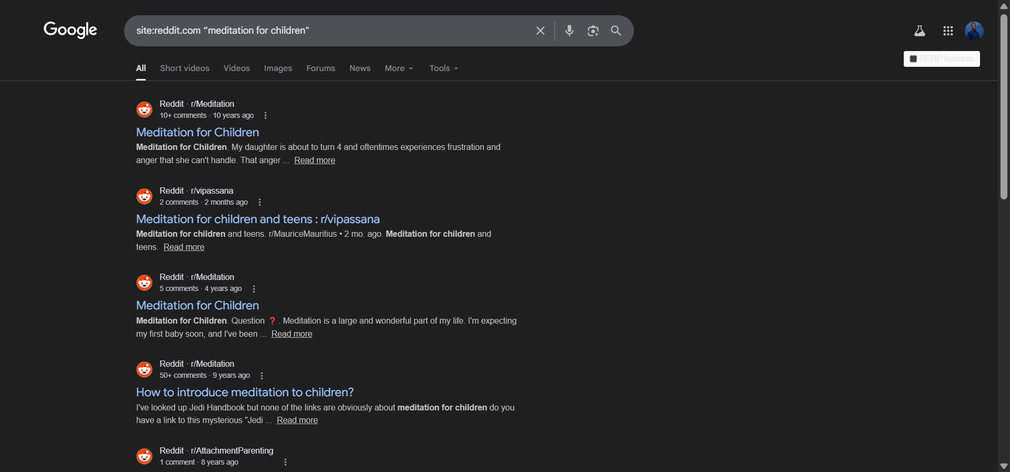Image resolution: width=1010 pixels, height=472 pixels.
Task: Toggle the SERP features checkbox
Action: tap(913, 59)
